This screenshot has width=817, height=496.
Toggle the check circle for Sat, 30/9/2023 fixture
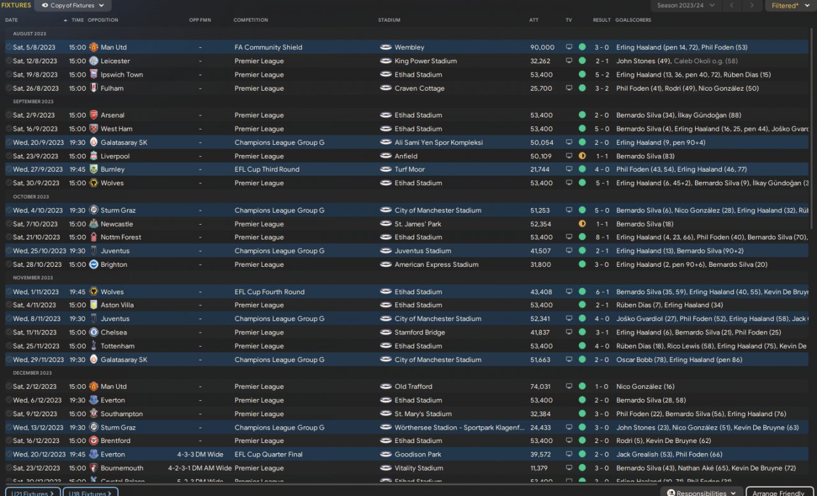coord(9,183)
